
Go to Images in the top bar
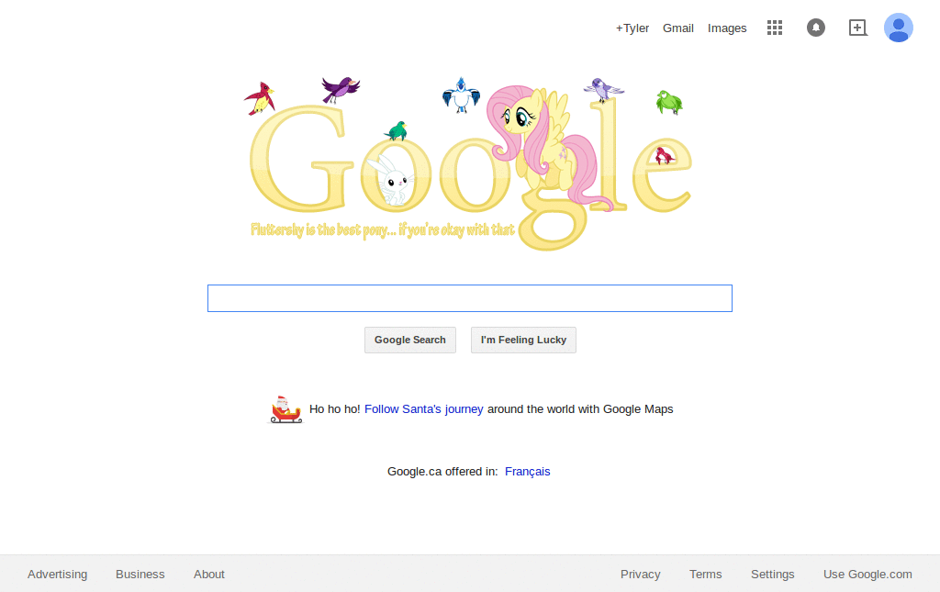tap(727, 28)
